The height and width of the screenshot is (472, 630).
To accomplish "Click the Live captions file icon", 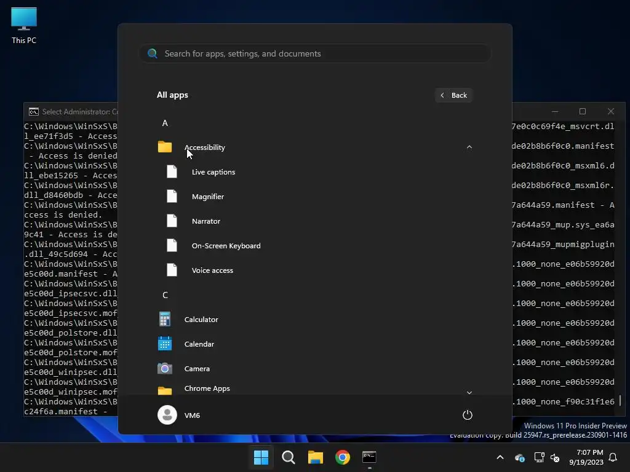I will pos(172,172).
